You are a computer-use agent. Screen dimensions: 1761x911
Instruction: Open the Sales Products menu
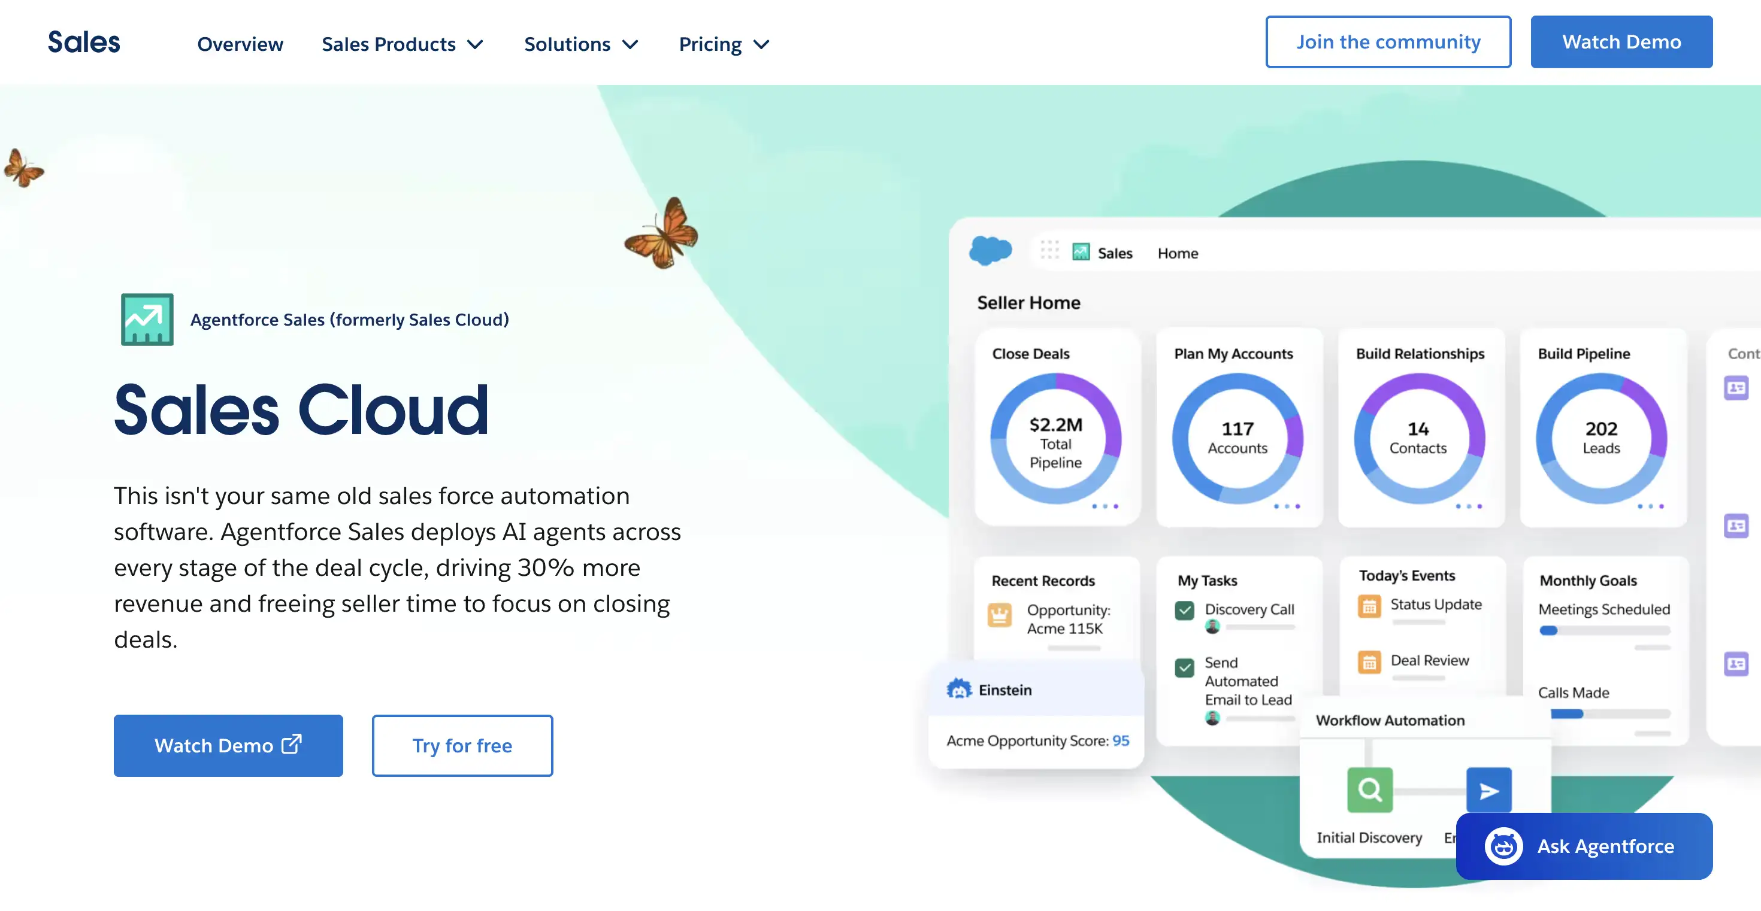(x=403, y=44)
